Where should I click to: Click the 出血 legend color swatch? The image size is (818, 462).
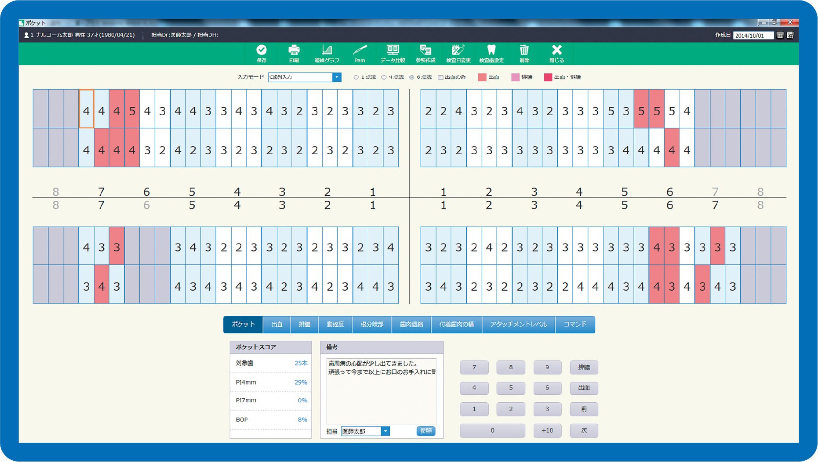coord(482,77)
